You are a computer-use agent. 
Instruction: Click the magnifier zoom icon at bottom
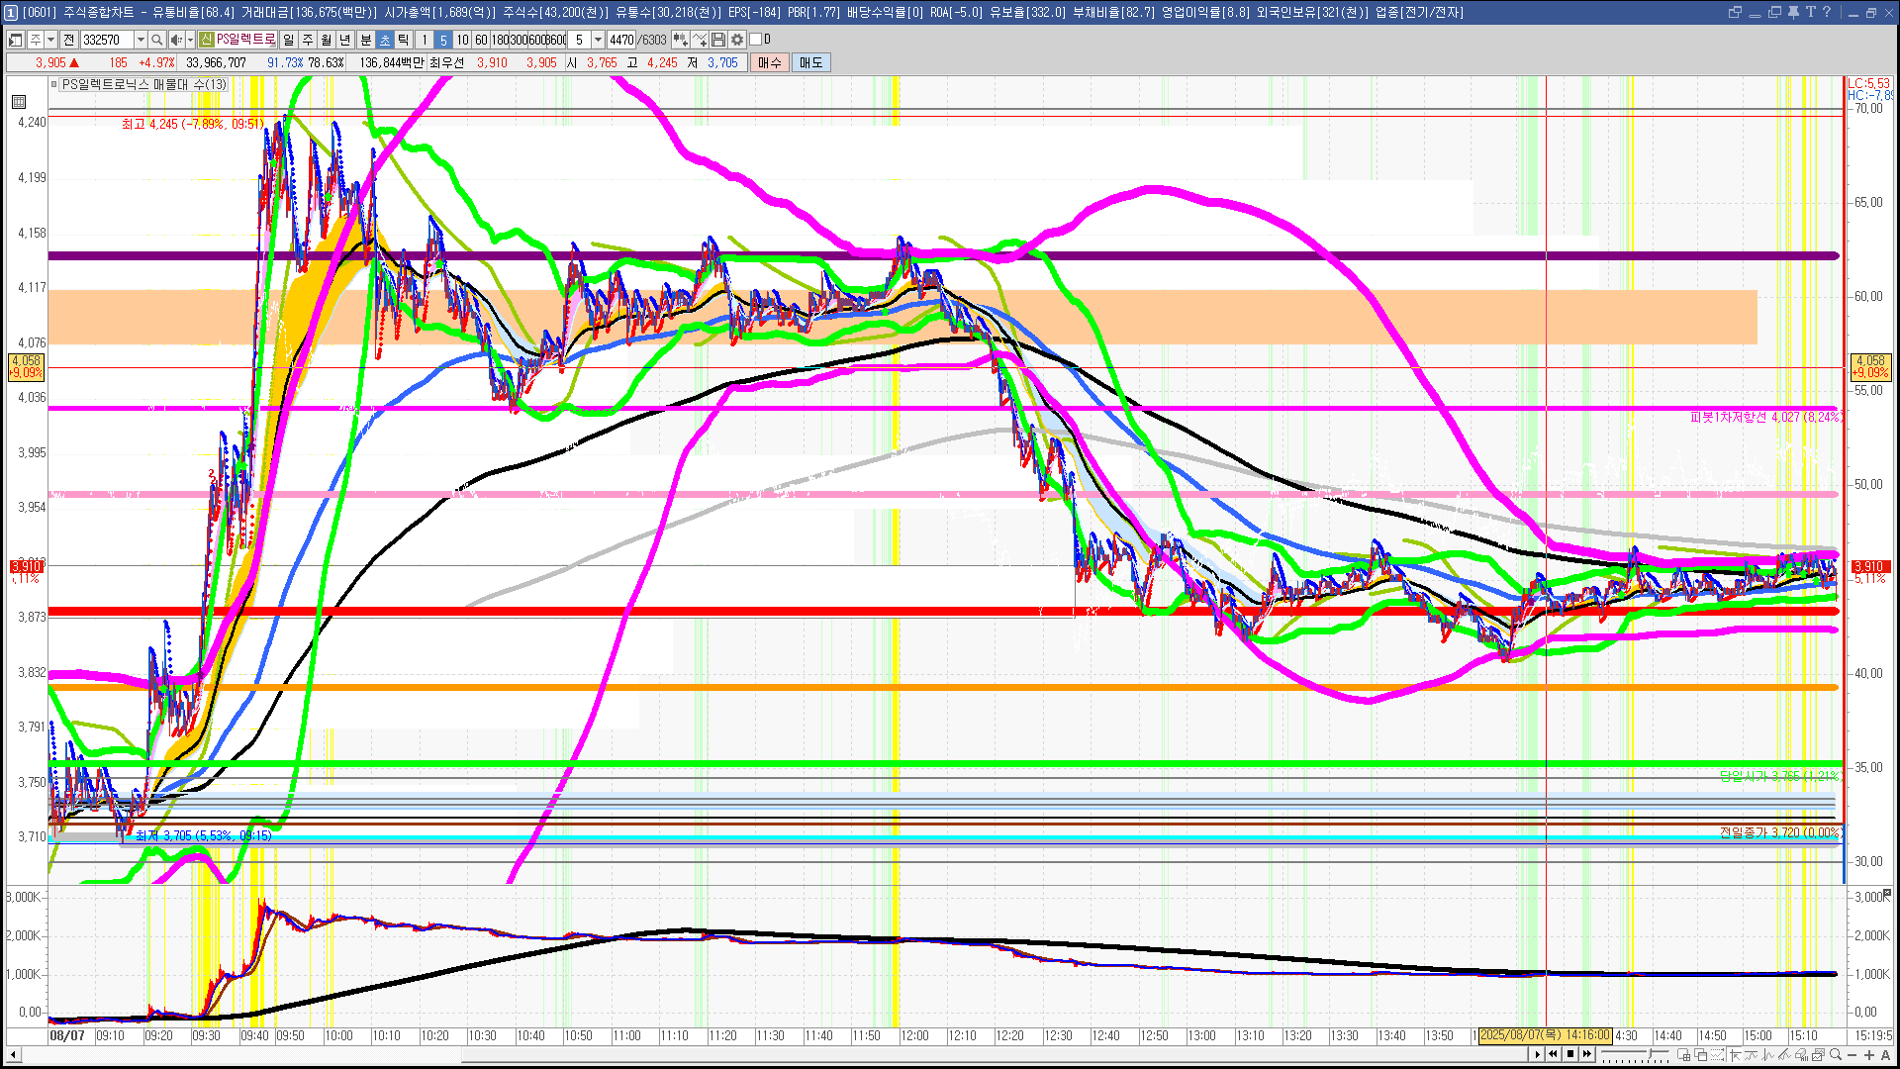pyautogui.click(x=1836, y=1055)
